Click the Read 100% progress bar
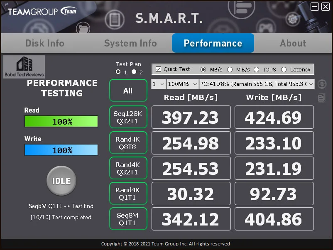Screen dimensions: 333x250 pyautogui.click(x=61, y=121)
